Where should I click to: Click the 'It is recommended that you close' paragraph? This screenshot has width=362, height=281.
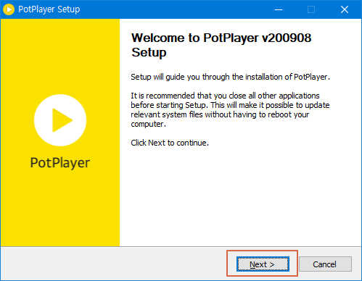click(230, 110)
